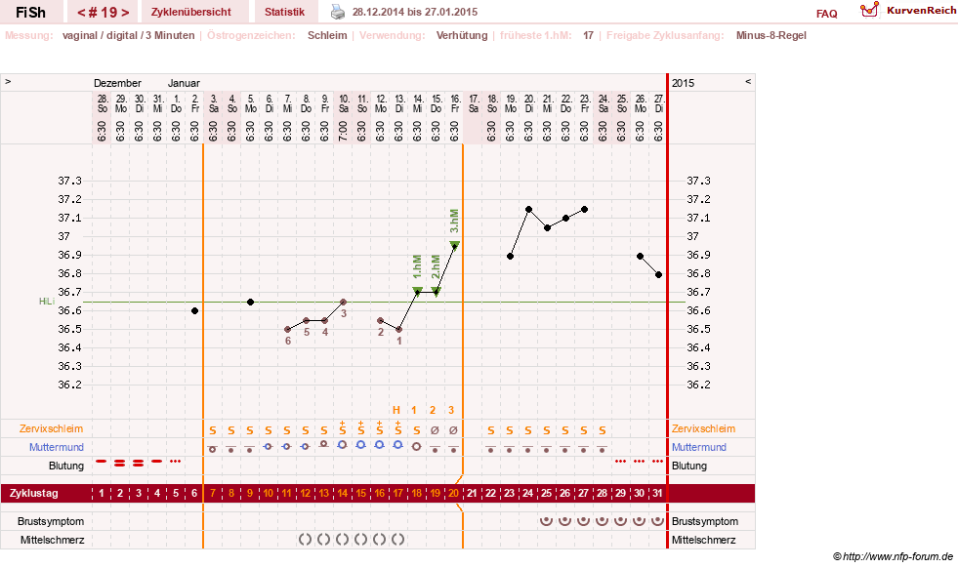Select the peak temperature point on 20. Di
This screenshot has width=958, height=568.
[x=528, y=210]
